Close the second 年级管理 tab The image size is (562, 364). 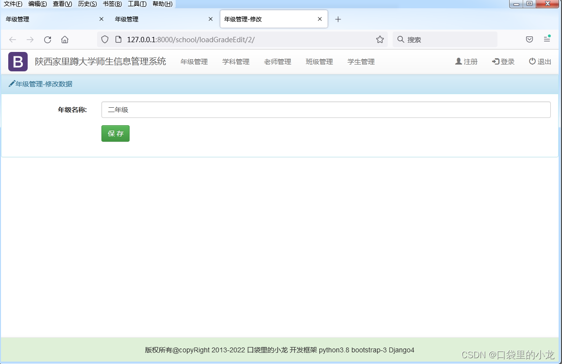click(211, 19)
